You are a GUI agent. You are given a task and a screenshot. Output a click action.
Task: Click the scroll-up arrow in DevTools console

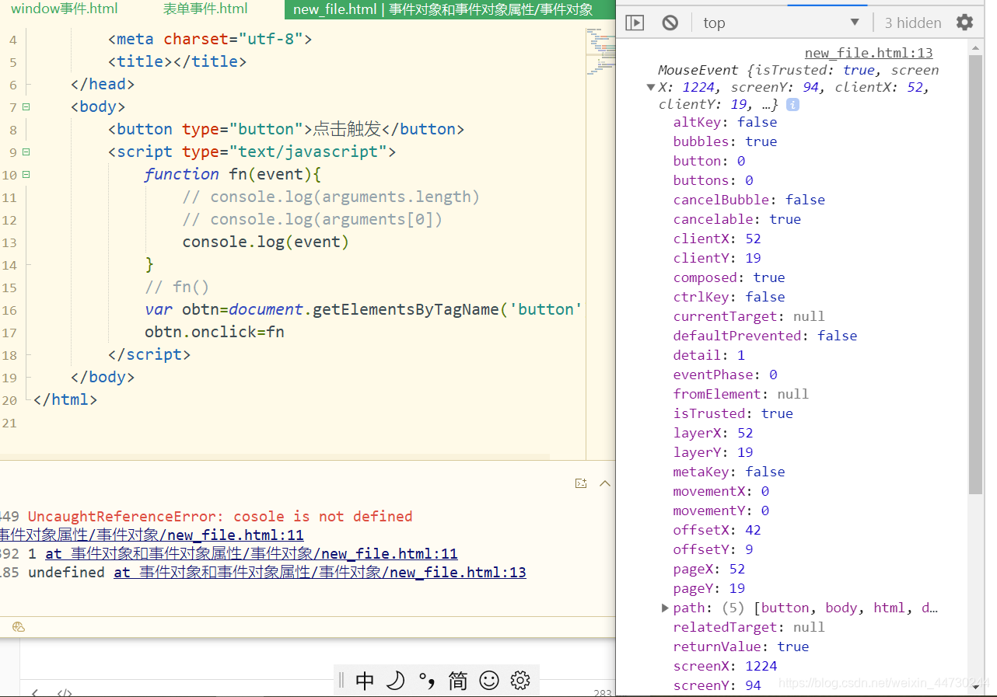point(975,47)
